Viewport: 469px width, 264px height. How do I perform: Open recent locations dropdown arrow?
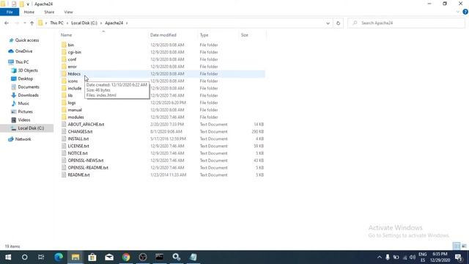tap(24, 23)
